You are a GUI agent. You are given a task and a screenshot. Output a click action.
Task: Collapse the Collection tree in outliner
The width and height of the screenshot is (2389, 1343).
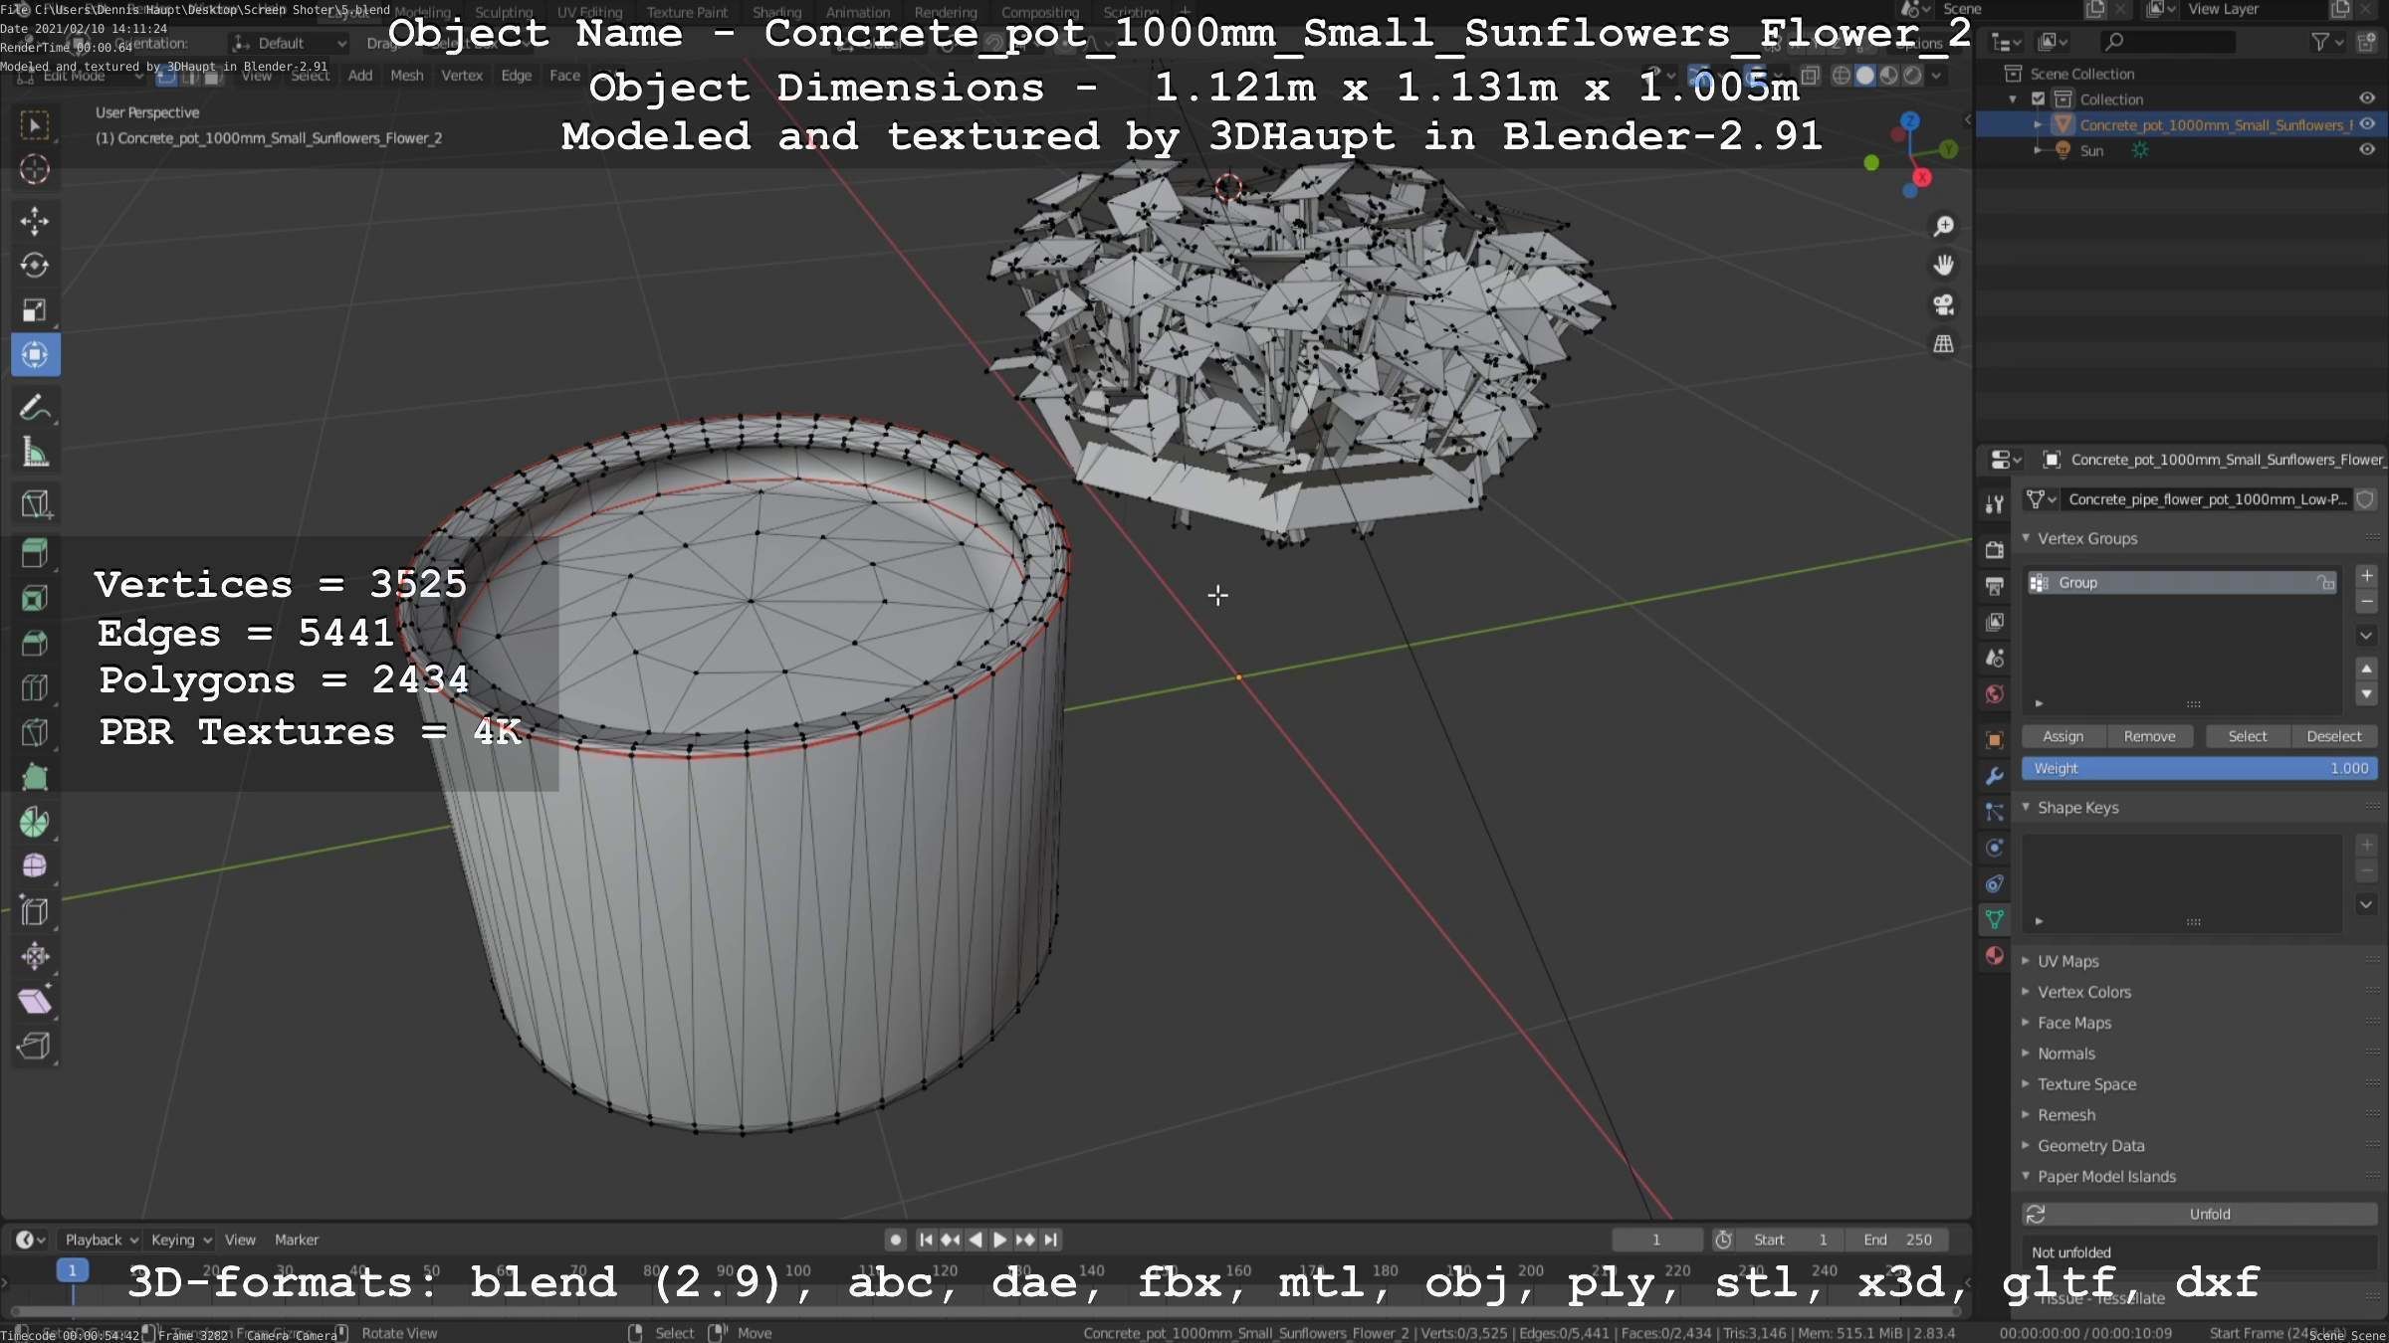point(2013,99)
